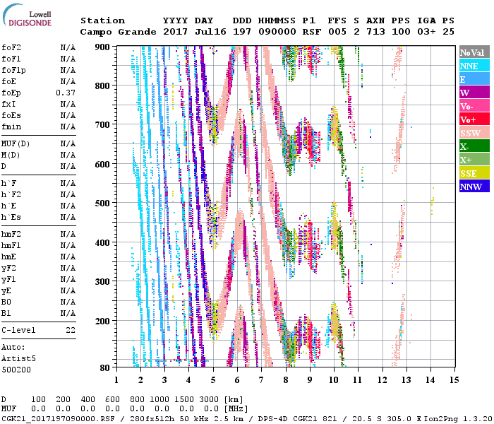494x424 pixels.
Task: Click the MUF(D) parameter label
Action: (14, 144)
